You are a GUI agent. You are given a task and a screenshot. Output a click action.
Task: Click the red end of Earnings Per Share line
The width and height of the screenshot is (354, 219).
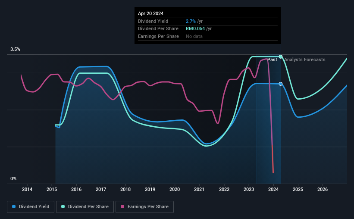[273, 172]
